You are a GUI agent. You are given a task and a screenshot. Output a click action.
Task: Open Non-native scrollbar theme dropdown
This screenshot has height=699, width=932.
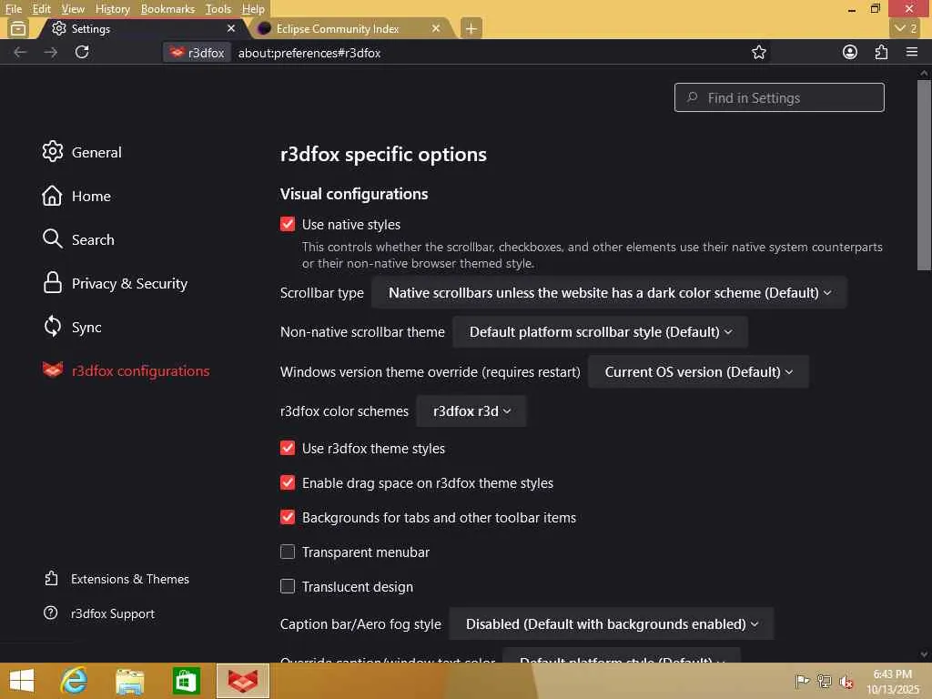601,331
